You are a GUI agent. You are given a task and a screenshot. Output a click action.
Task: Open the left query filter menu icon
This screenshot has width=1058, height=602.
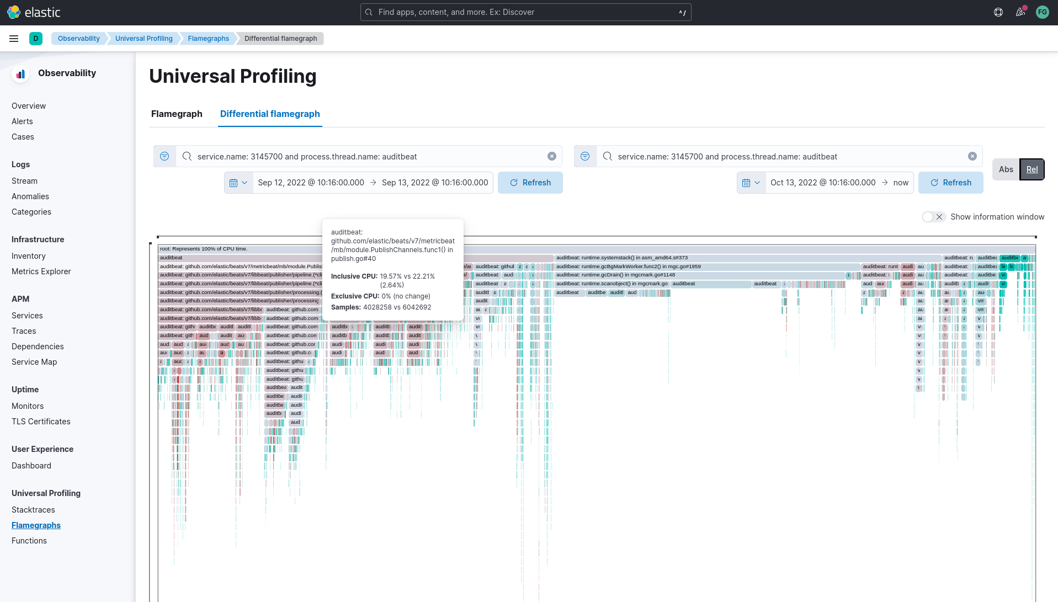[164, 157]
